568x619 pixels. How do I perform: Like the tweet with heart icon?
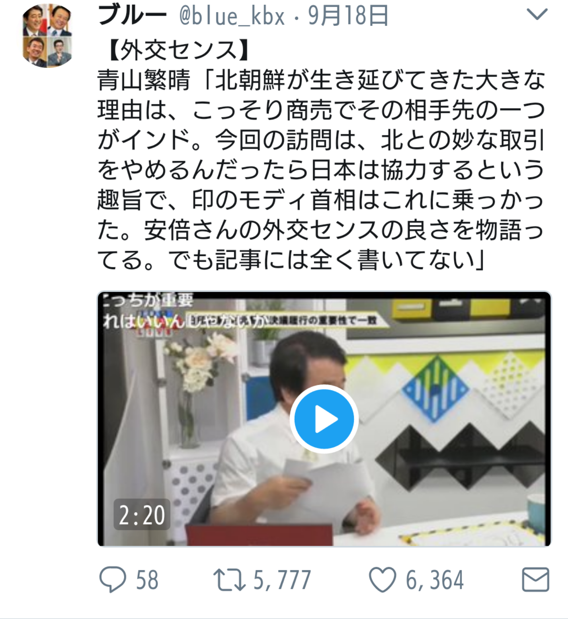[382, 580]
